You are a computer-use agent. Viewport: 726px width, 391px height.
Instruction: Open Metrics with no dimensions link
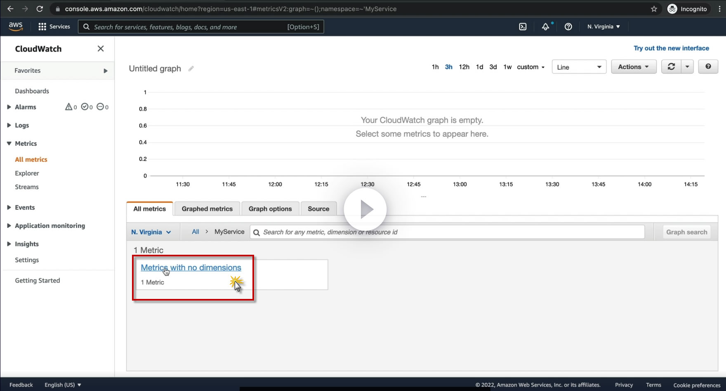[191, 268]
